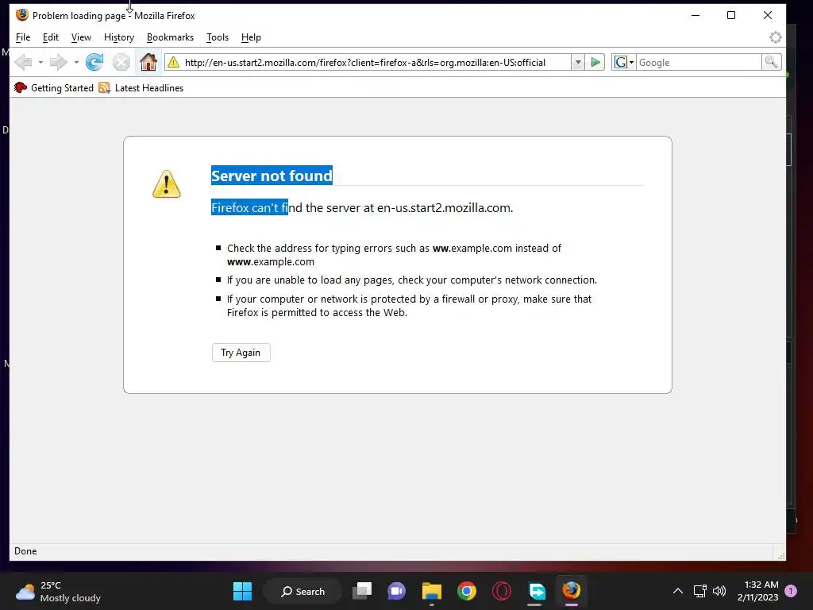Open the Help menu

pyautogui.click(x=251, y=37)
